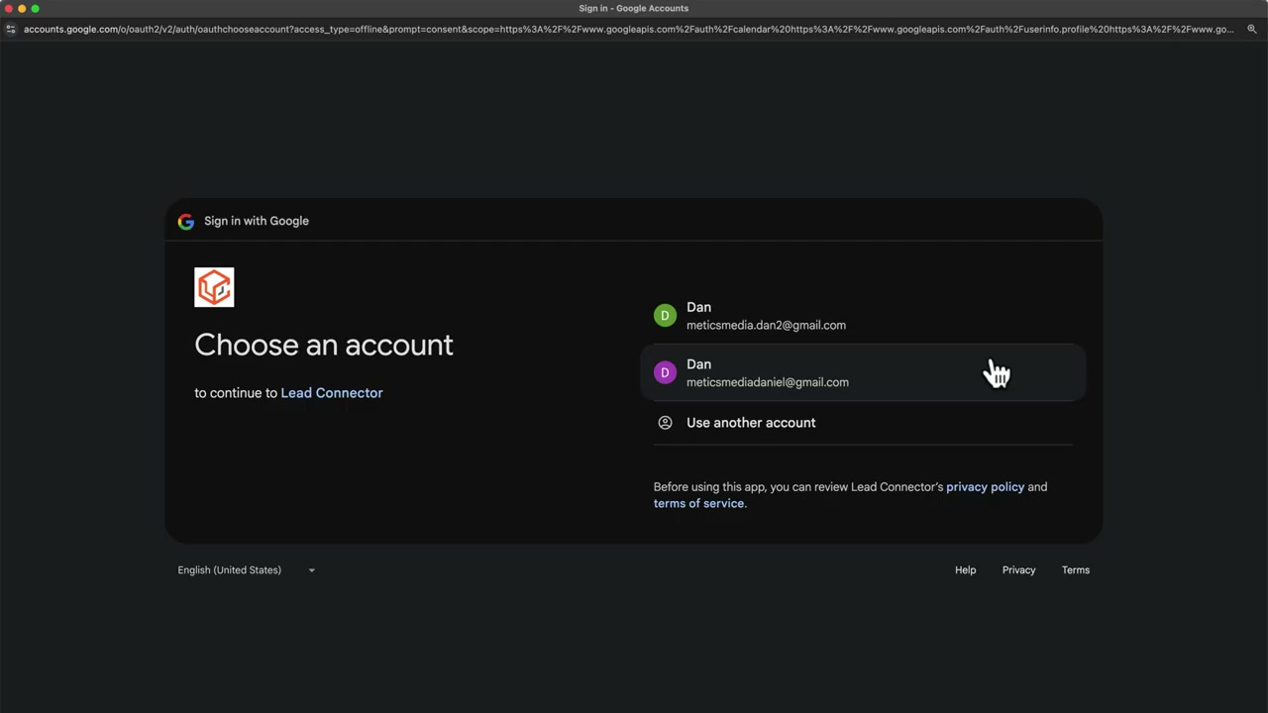Click the zoom magnifier icon in address bar

coord(1252,30)
